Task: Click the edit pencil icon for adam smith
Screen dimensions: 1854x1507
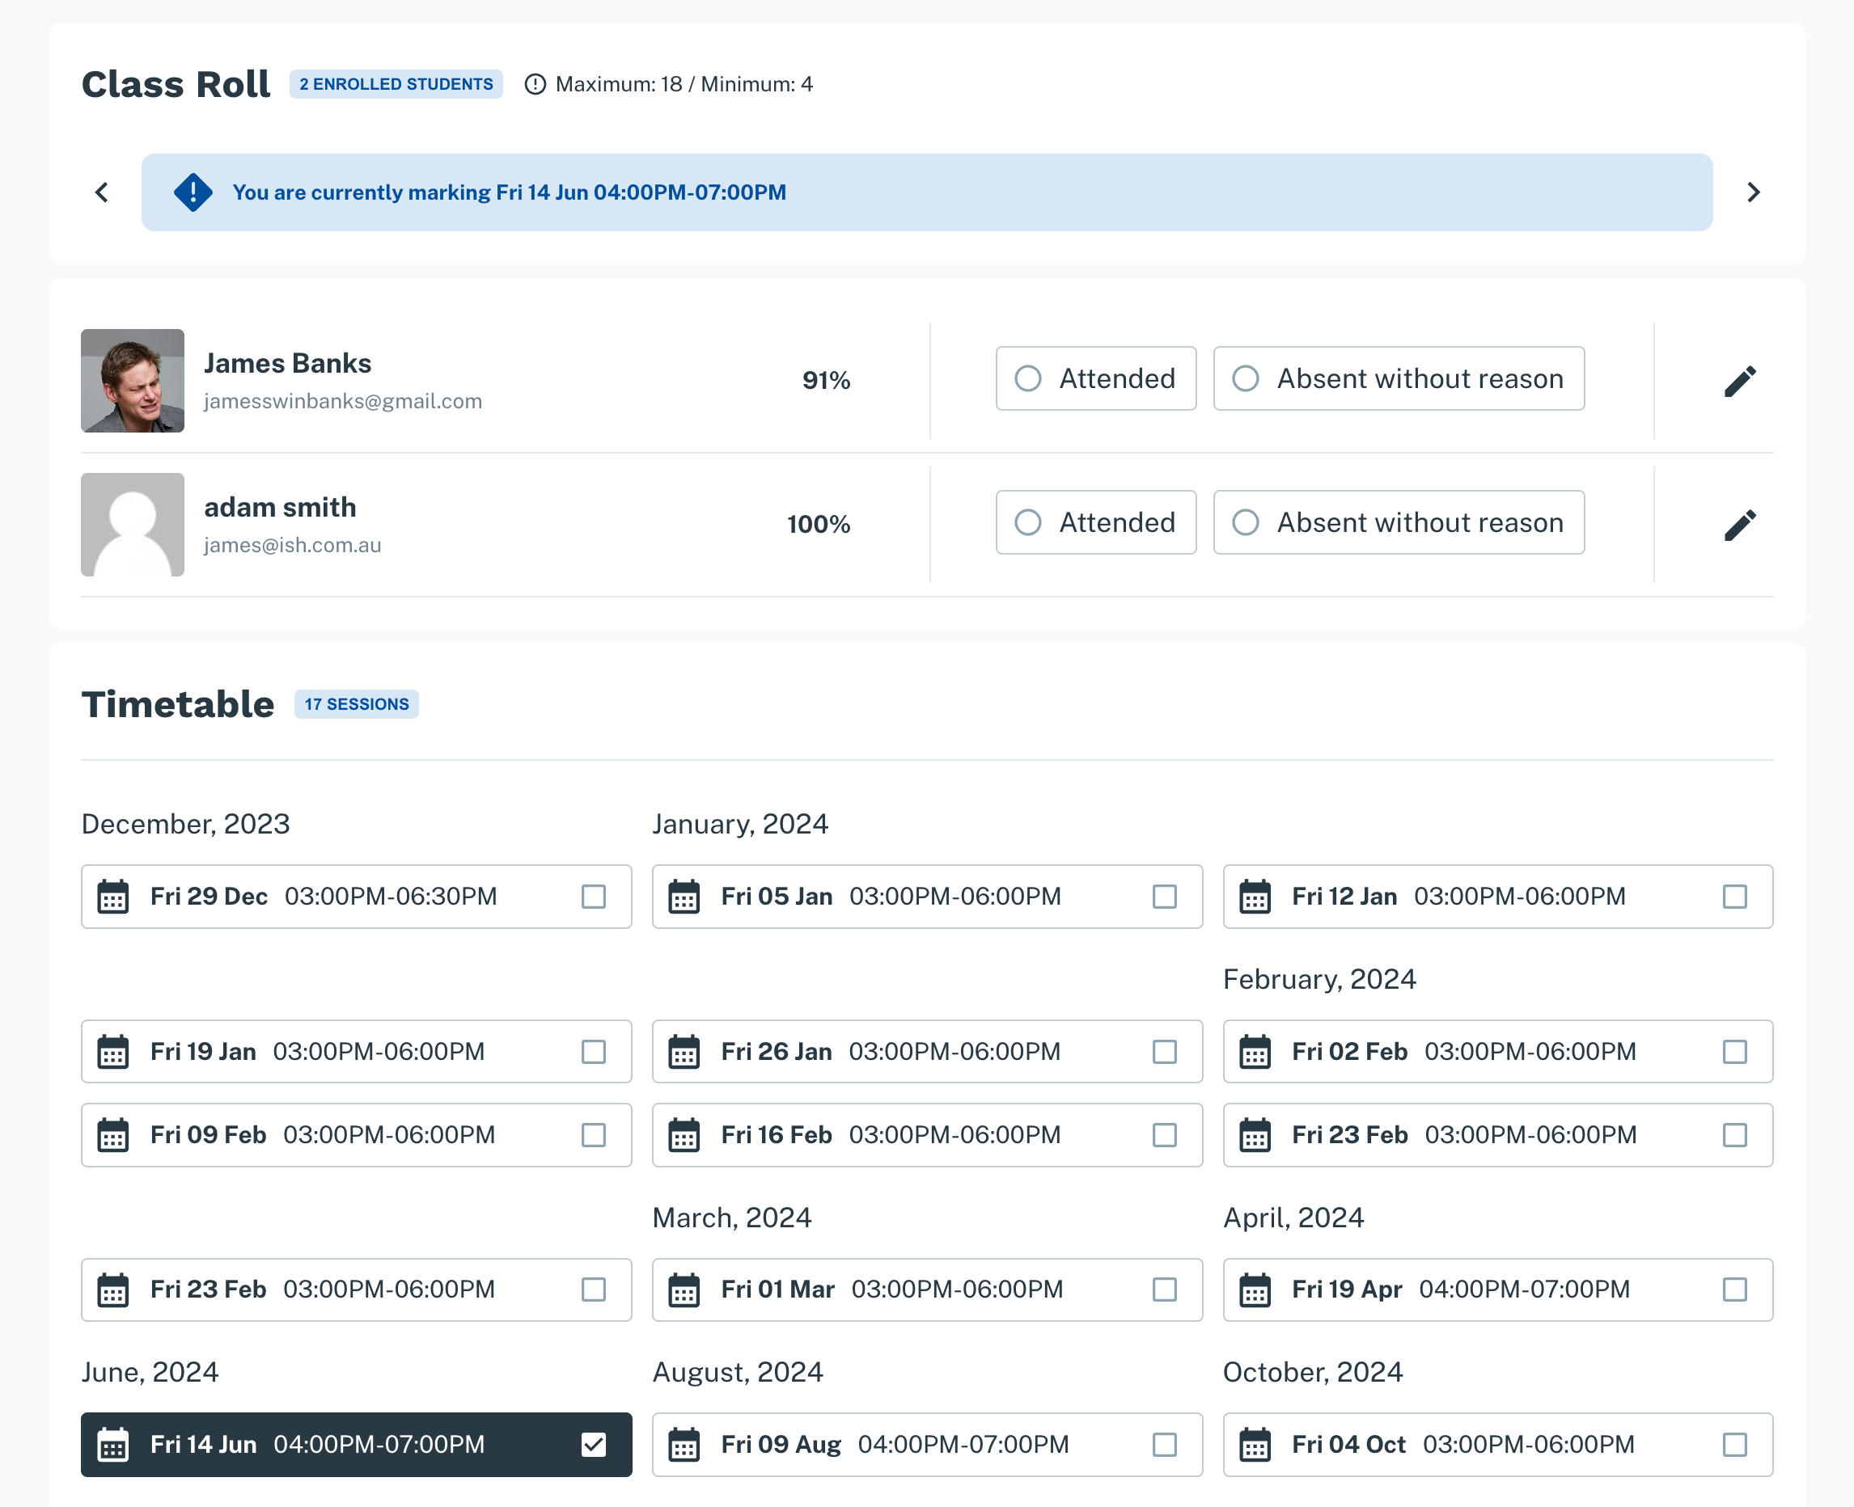Action: click(1740, 523)
